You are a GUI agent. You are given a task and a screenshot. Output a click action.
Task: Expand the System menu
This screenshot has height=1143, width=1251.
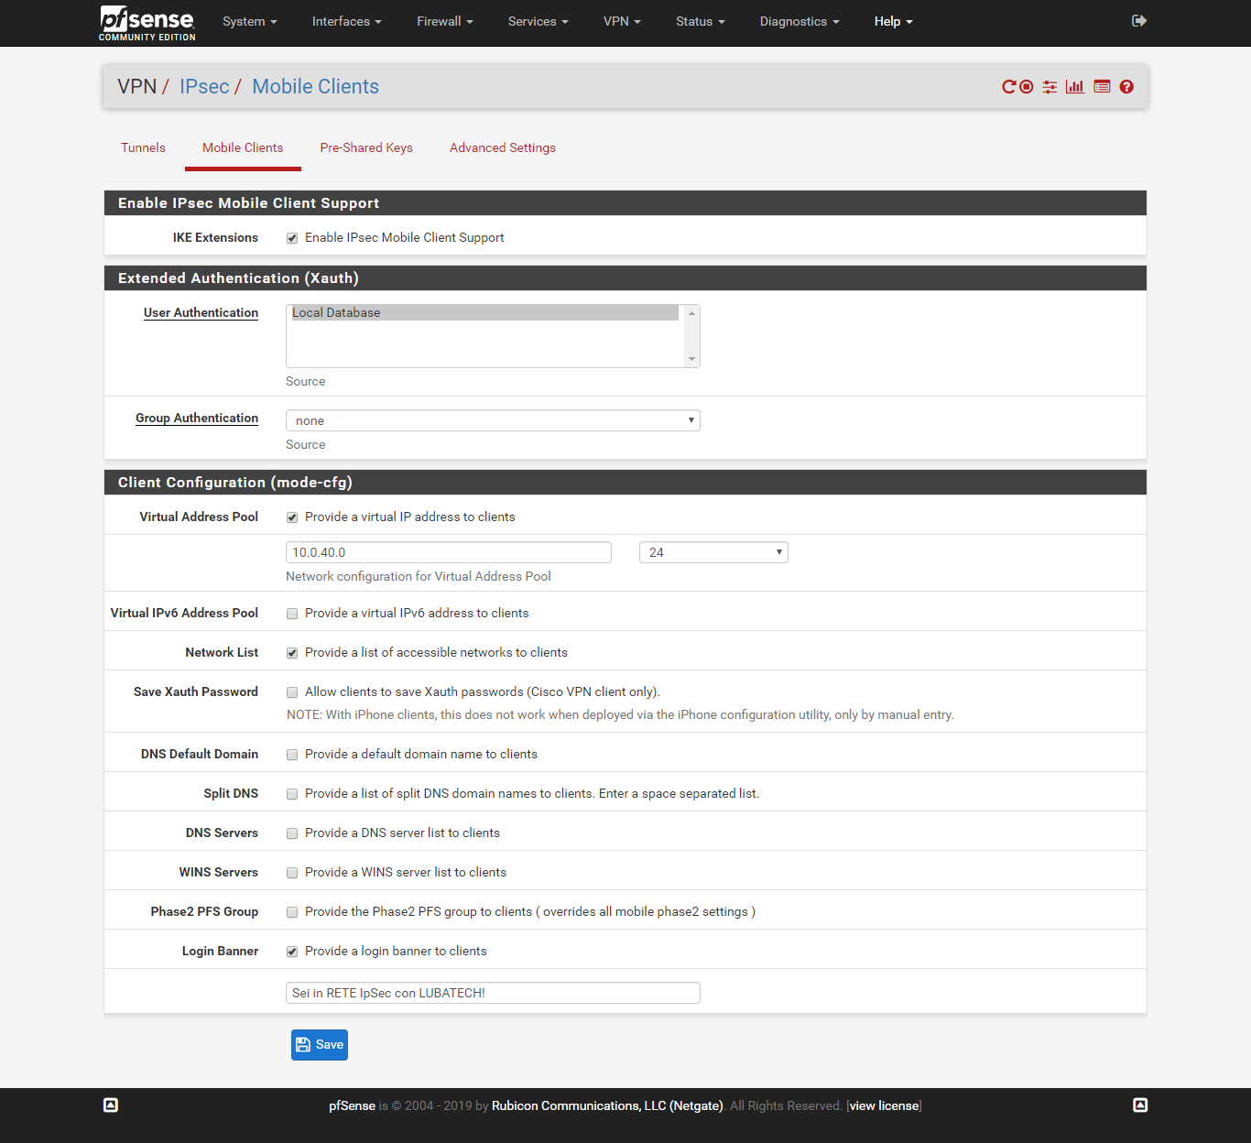tap(250, 21)
